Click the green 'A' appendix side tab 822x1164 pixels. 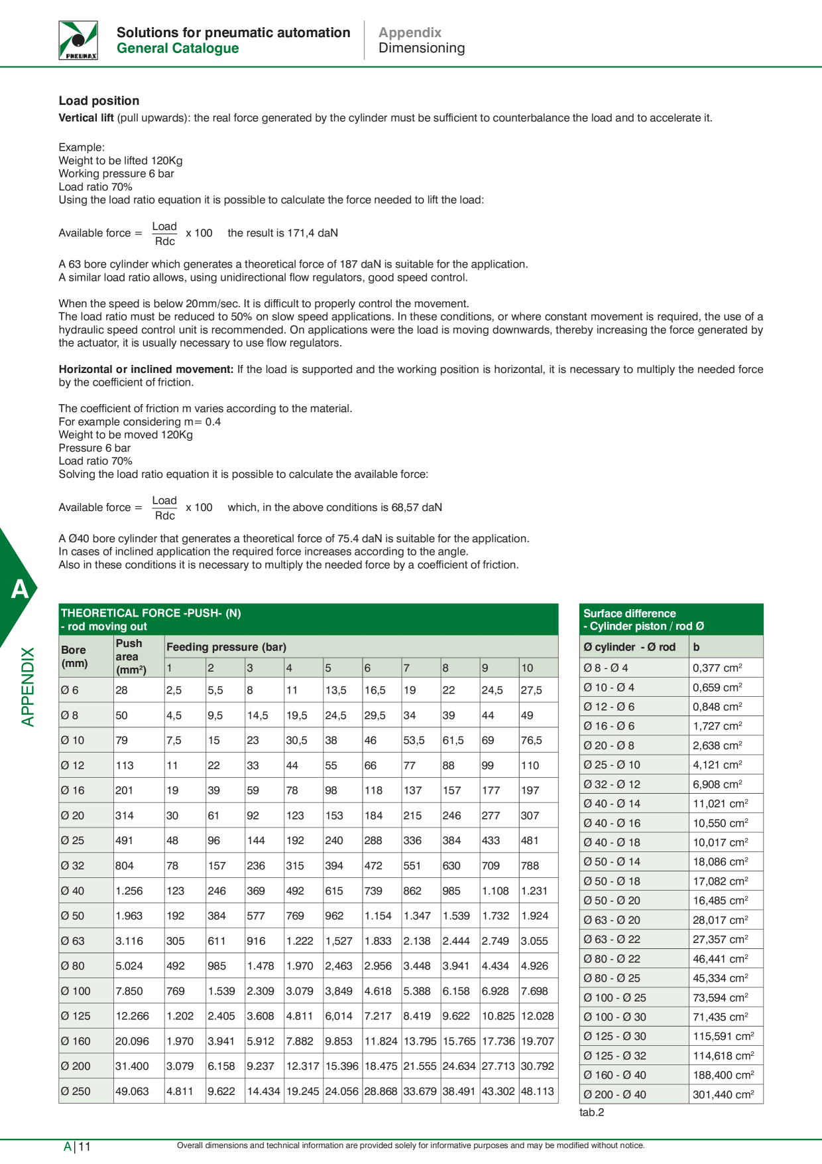[x=20, y=589]
